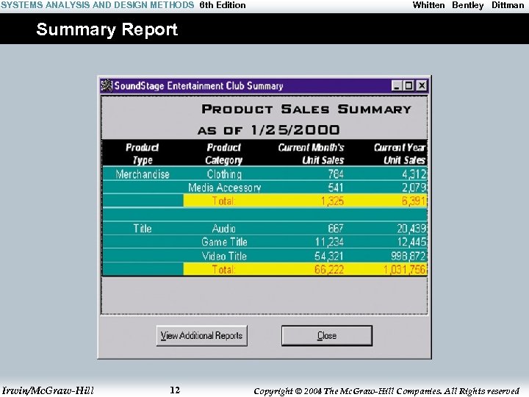This screenshot has width=529, height=397.
Task: Click the Game Title category cell
Action: tap(224, 242)
